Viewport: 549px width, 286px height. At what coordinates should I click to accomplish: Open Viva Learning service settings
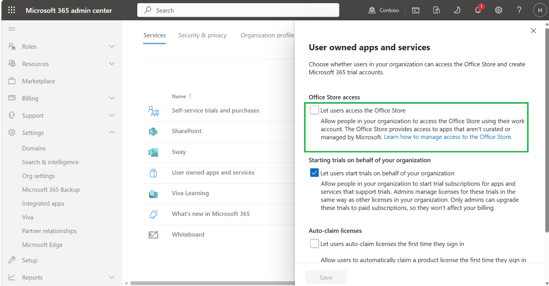click(x=190, y=193)
